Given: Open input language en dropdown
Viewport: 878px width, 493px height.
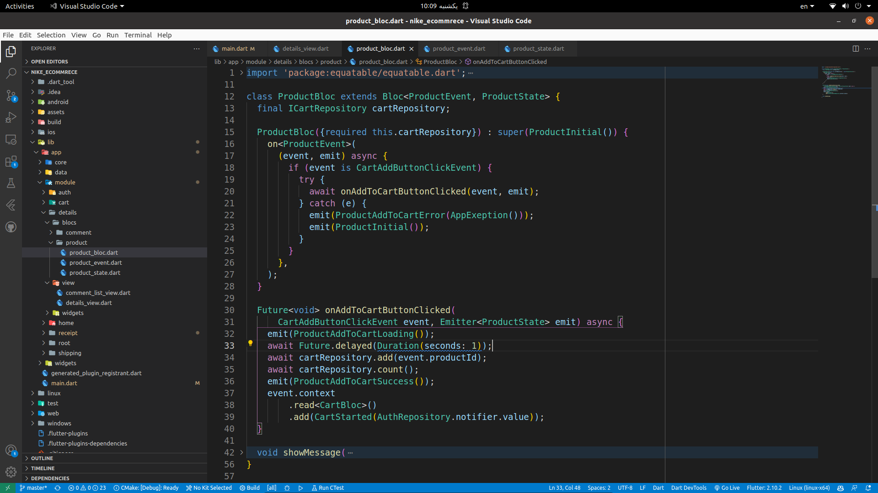Looking at the screenshot, I should pyautogui.click(x=807, y=6).
